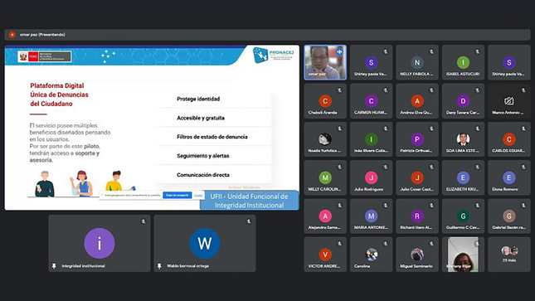
Task: Click muted mic icon on VICTOR ANDRE tile
Action: 339,244
